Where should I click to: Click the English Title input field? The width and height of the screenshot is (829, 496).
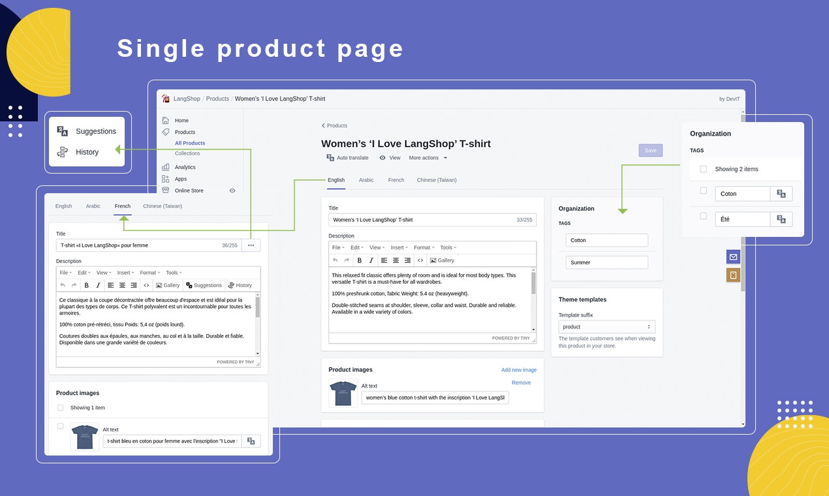(432, 220)
